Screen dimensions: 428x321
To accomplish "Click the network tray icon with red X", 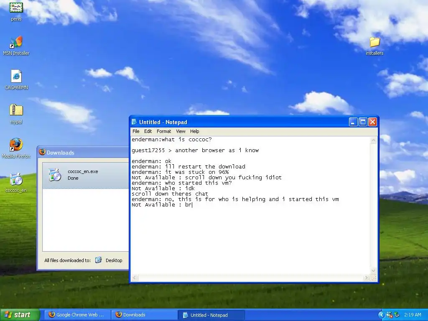I will [x=390, y=315].
